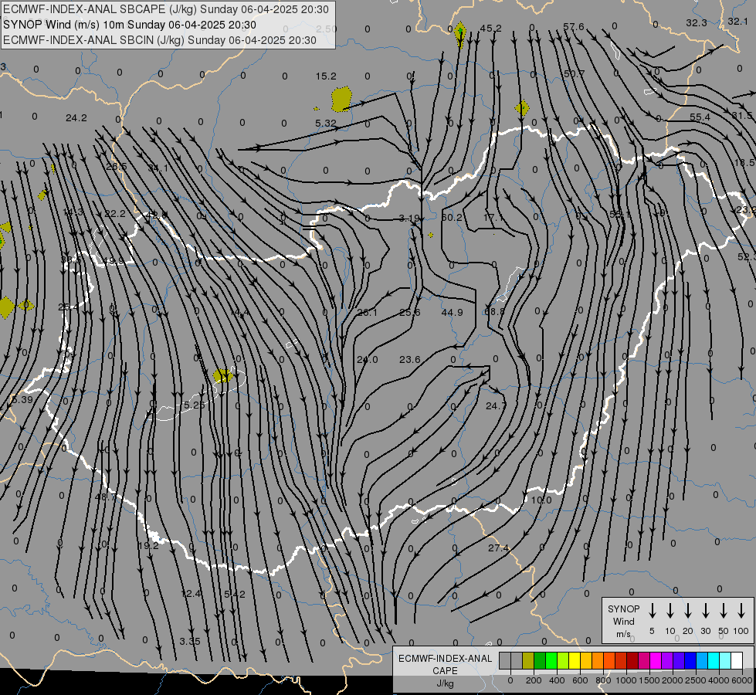Click the map value 10.0
The width and height of the screenshot is (756, 695).
(541, 500)
